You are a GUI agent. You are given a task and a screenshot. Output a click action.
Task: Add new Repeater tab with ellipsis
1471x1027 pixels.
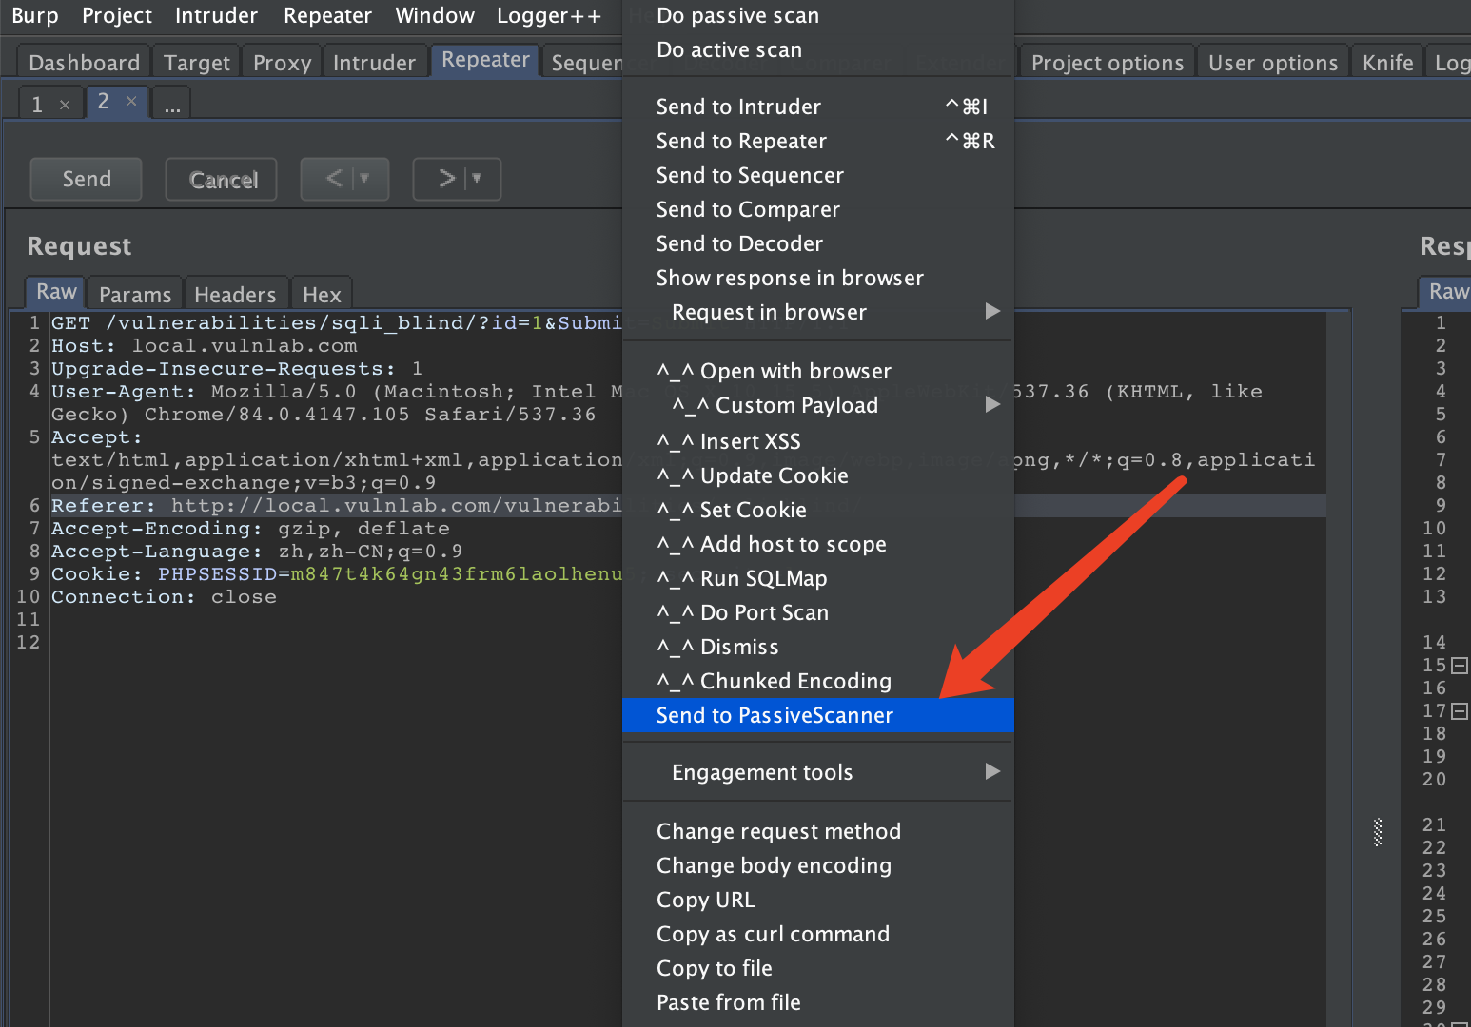(x=172, y=105)
